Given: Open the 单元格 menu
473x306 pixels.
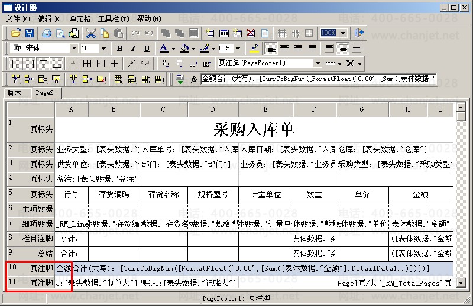Looking at the screenshot, I should point(80,19).
